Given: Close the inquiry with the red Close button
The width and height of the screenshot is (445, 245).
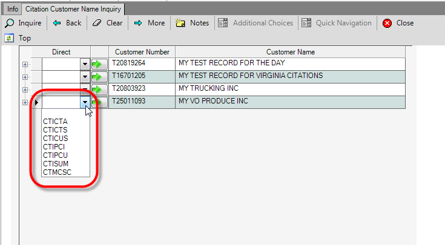Looking at the screenshot, I should [398, 23].
